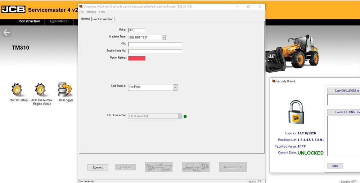Click the TM310 telehandler machine image
Viewport: 360px width, 183px height.
tap(292, 53)
